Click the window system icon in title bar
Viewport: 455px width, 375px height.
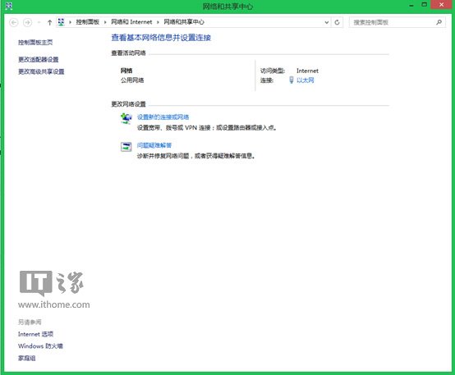[x=9, y=6]
